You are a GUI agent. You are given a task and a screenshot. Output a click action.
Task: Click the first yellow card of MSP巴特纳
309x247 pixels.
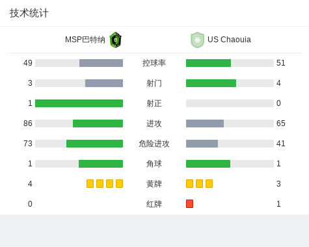coord(90,183)
